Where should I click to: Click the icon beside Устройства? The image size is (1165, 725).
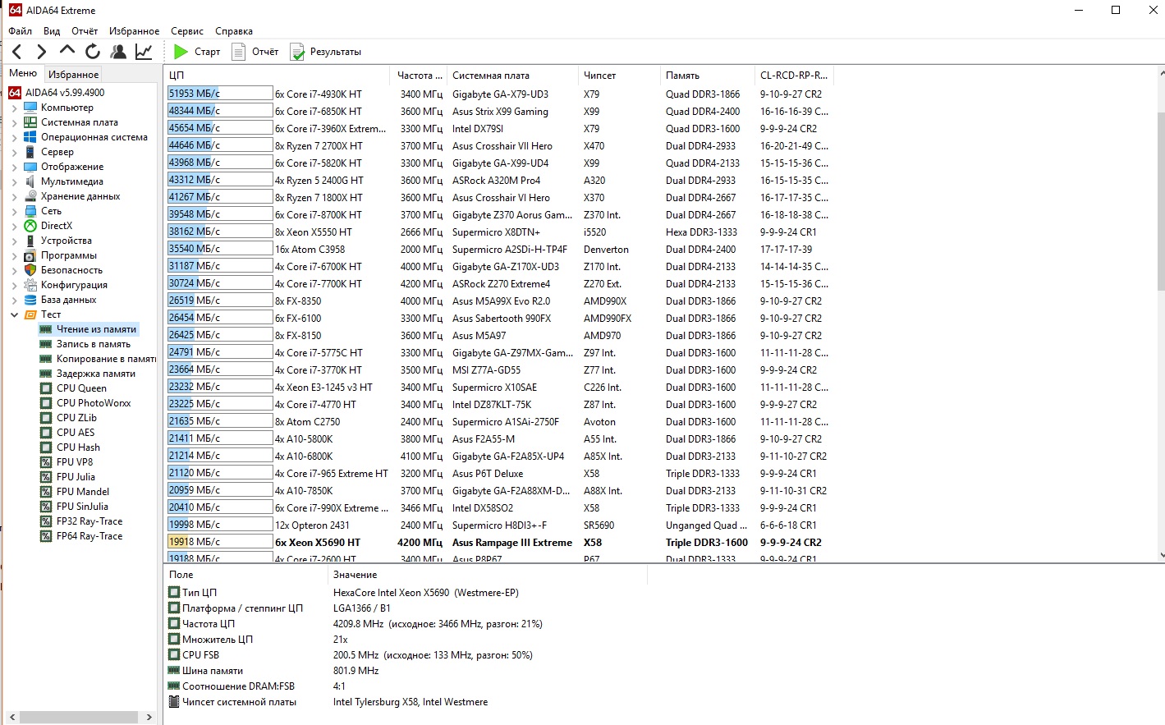tap(30, 241)
